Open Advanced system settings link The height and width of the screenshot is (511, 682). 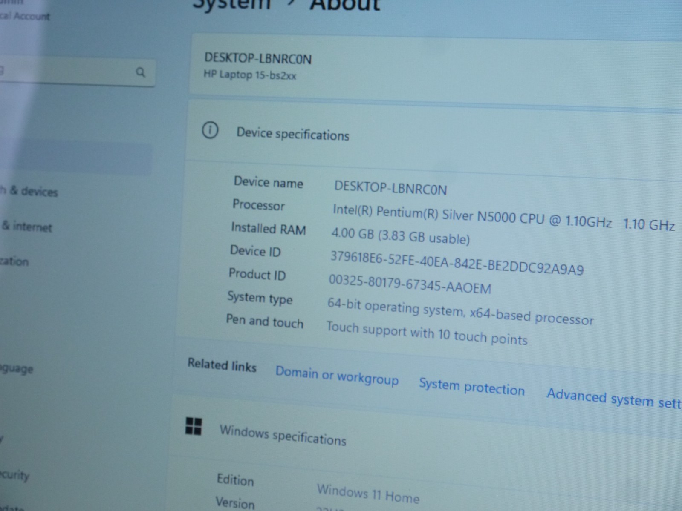614,399
